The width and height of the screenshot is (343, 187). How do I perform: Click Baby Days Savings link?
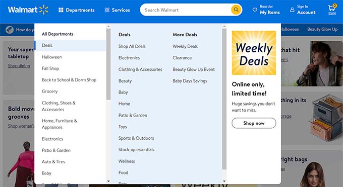(x=190, y=81)
